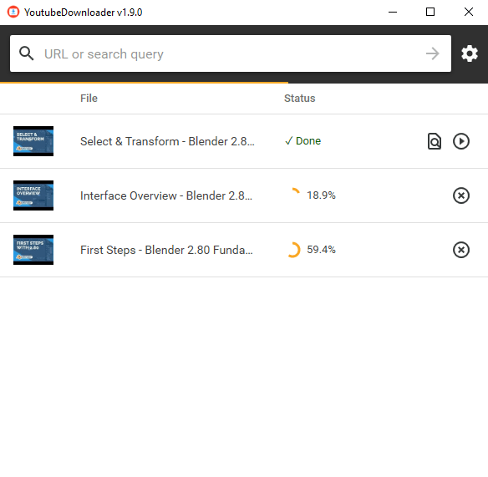Click the YoutubeDownloader app icon in title bar
Image resolution: width=488 pixels, height=477 pixels.
(x=13, y=13)
